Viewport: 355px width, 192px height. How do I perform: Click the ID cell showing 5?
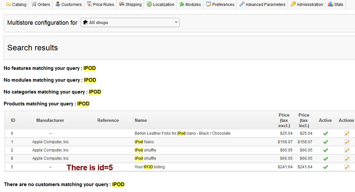[12, 167]
